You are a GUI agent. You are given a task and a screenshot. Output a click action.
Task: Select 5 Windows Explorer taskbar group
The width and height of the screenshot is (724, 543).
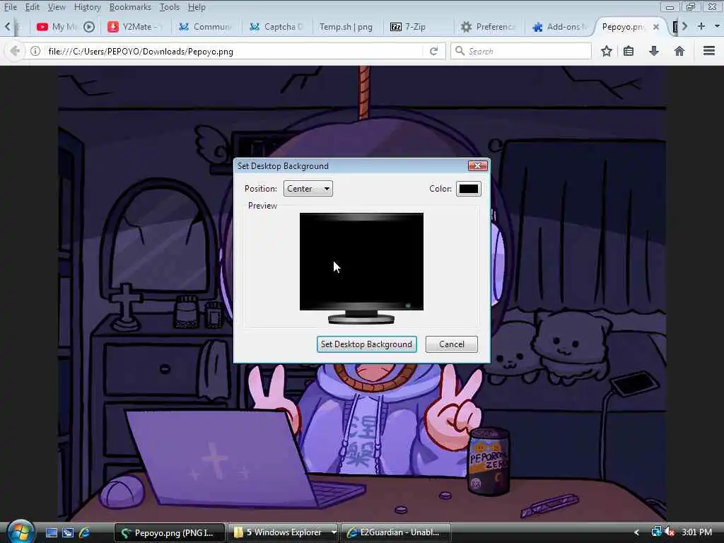tap(279, 532)
